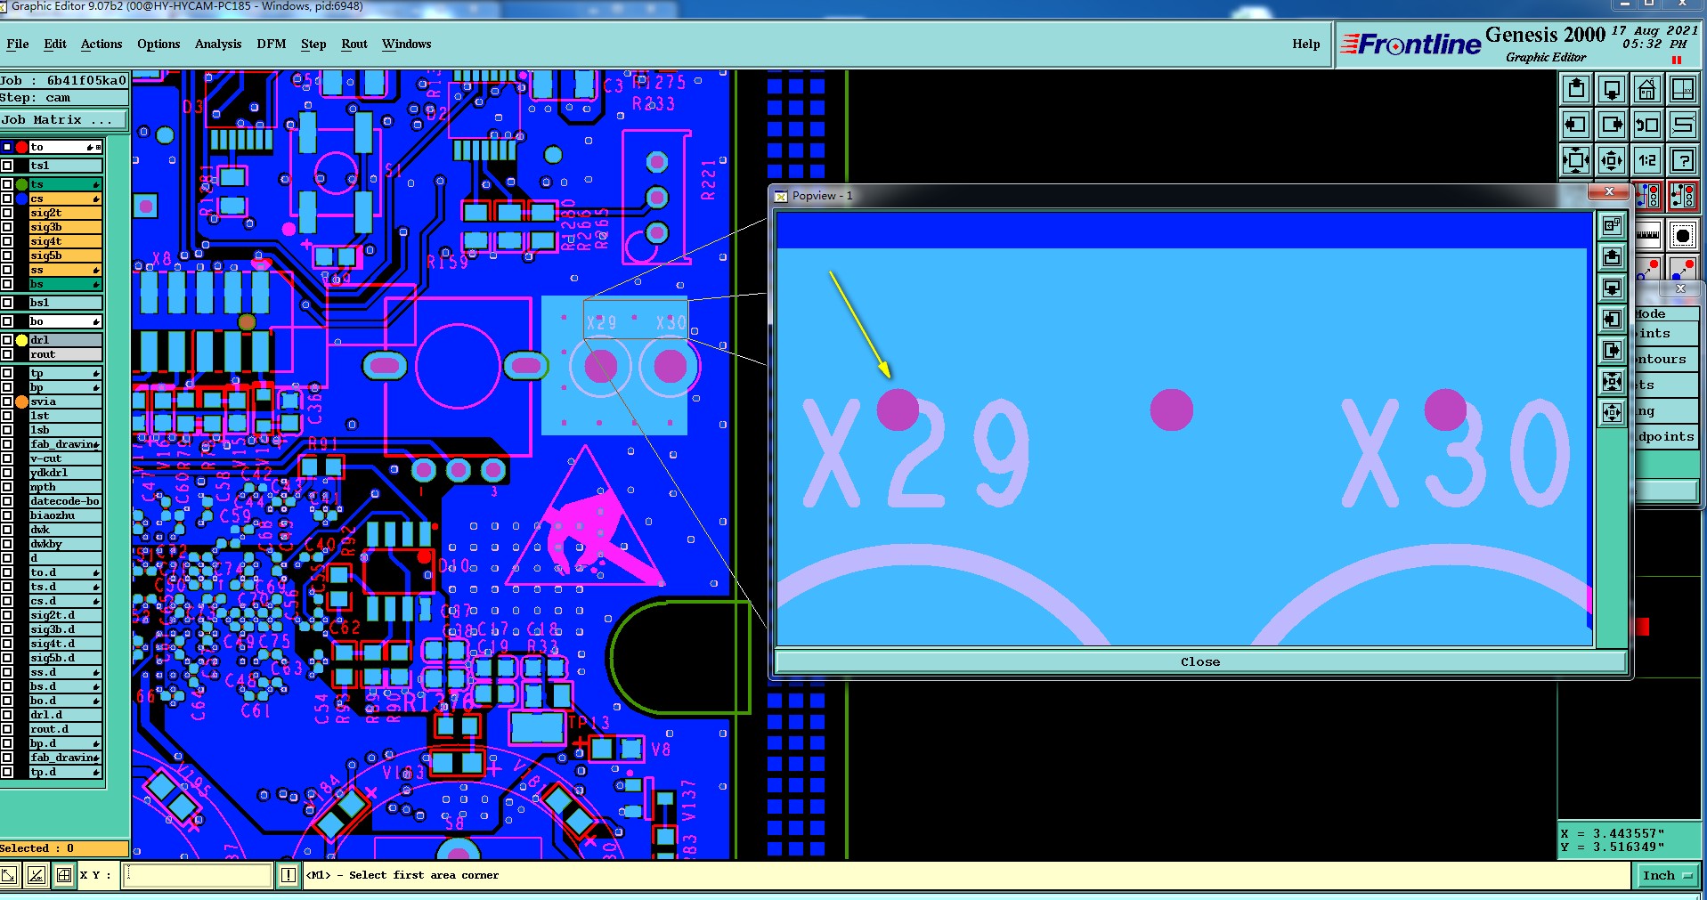This screenshot has height=900, width=1707.
Task: Click the zoom out icon with outward arrows
Action: coord(1612,160)
